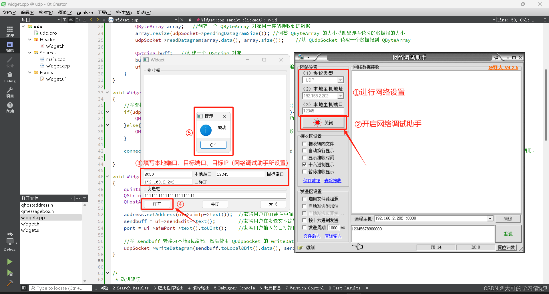The height and width of the screenshot is (294, 549).
Task: Open the 调试(D) menu
Action: [65, 12]
